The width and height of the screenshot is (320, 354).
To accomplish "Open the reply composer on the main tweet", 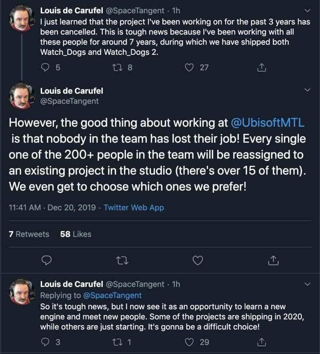I will [47, 260].
